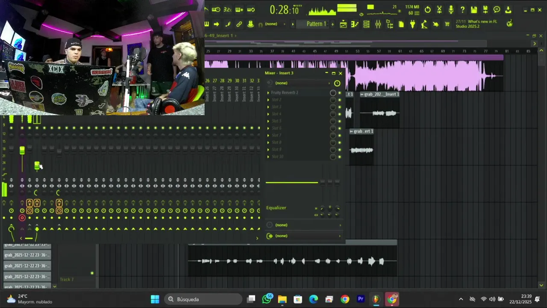547x308 pixels.
Task: Toggle the Slot 2 enable LED
Action: [x=340, y=100]
